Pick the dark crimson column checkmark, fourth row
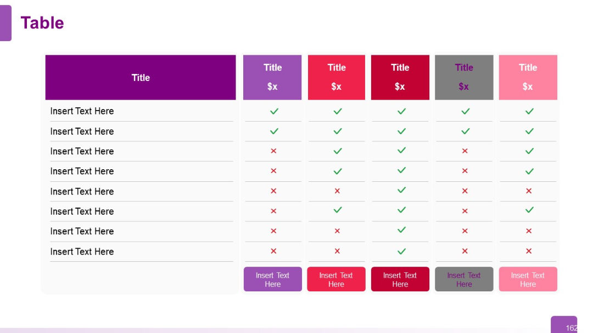The width and height of the screenshot is (593, 333). tap(401, 170)
